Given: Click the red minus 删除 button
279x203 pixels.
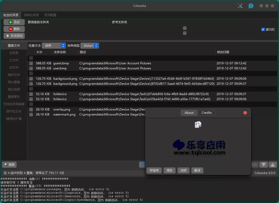Looking at the screenshot, I should tap(14, 29).
